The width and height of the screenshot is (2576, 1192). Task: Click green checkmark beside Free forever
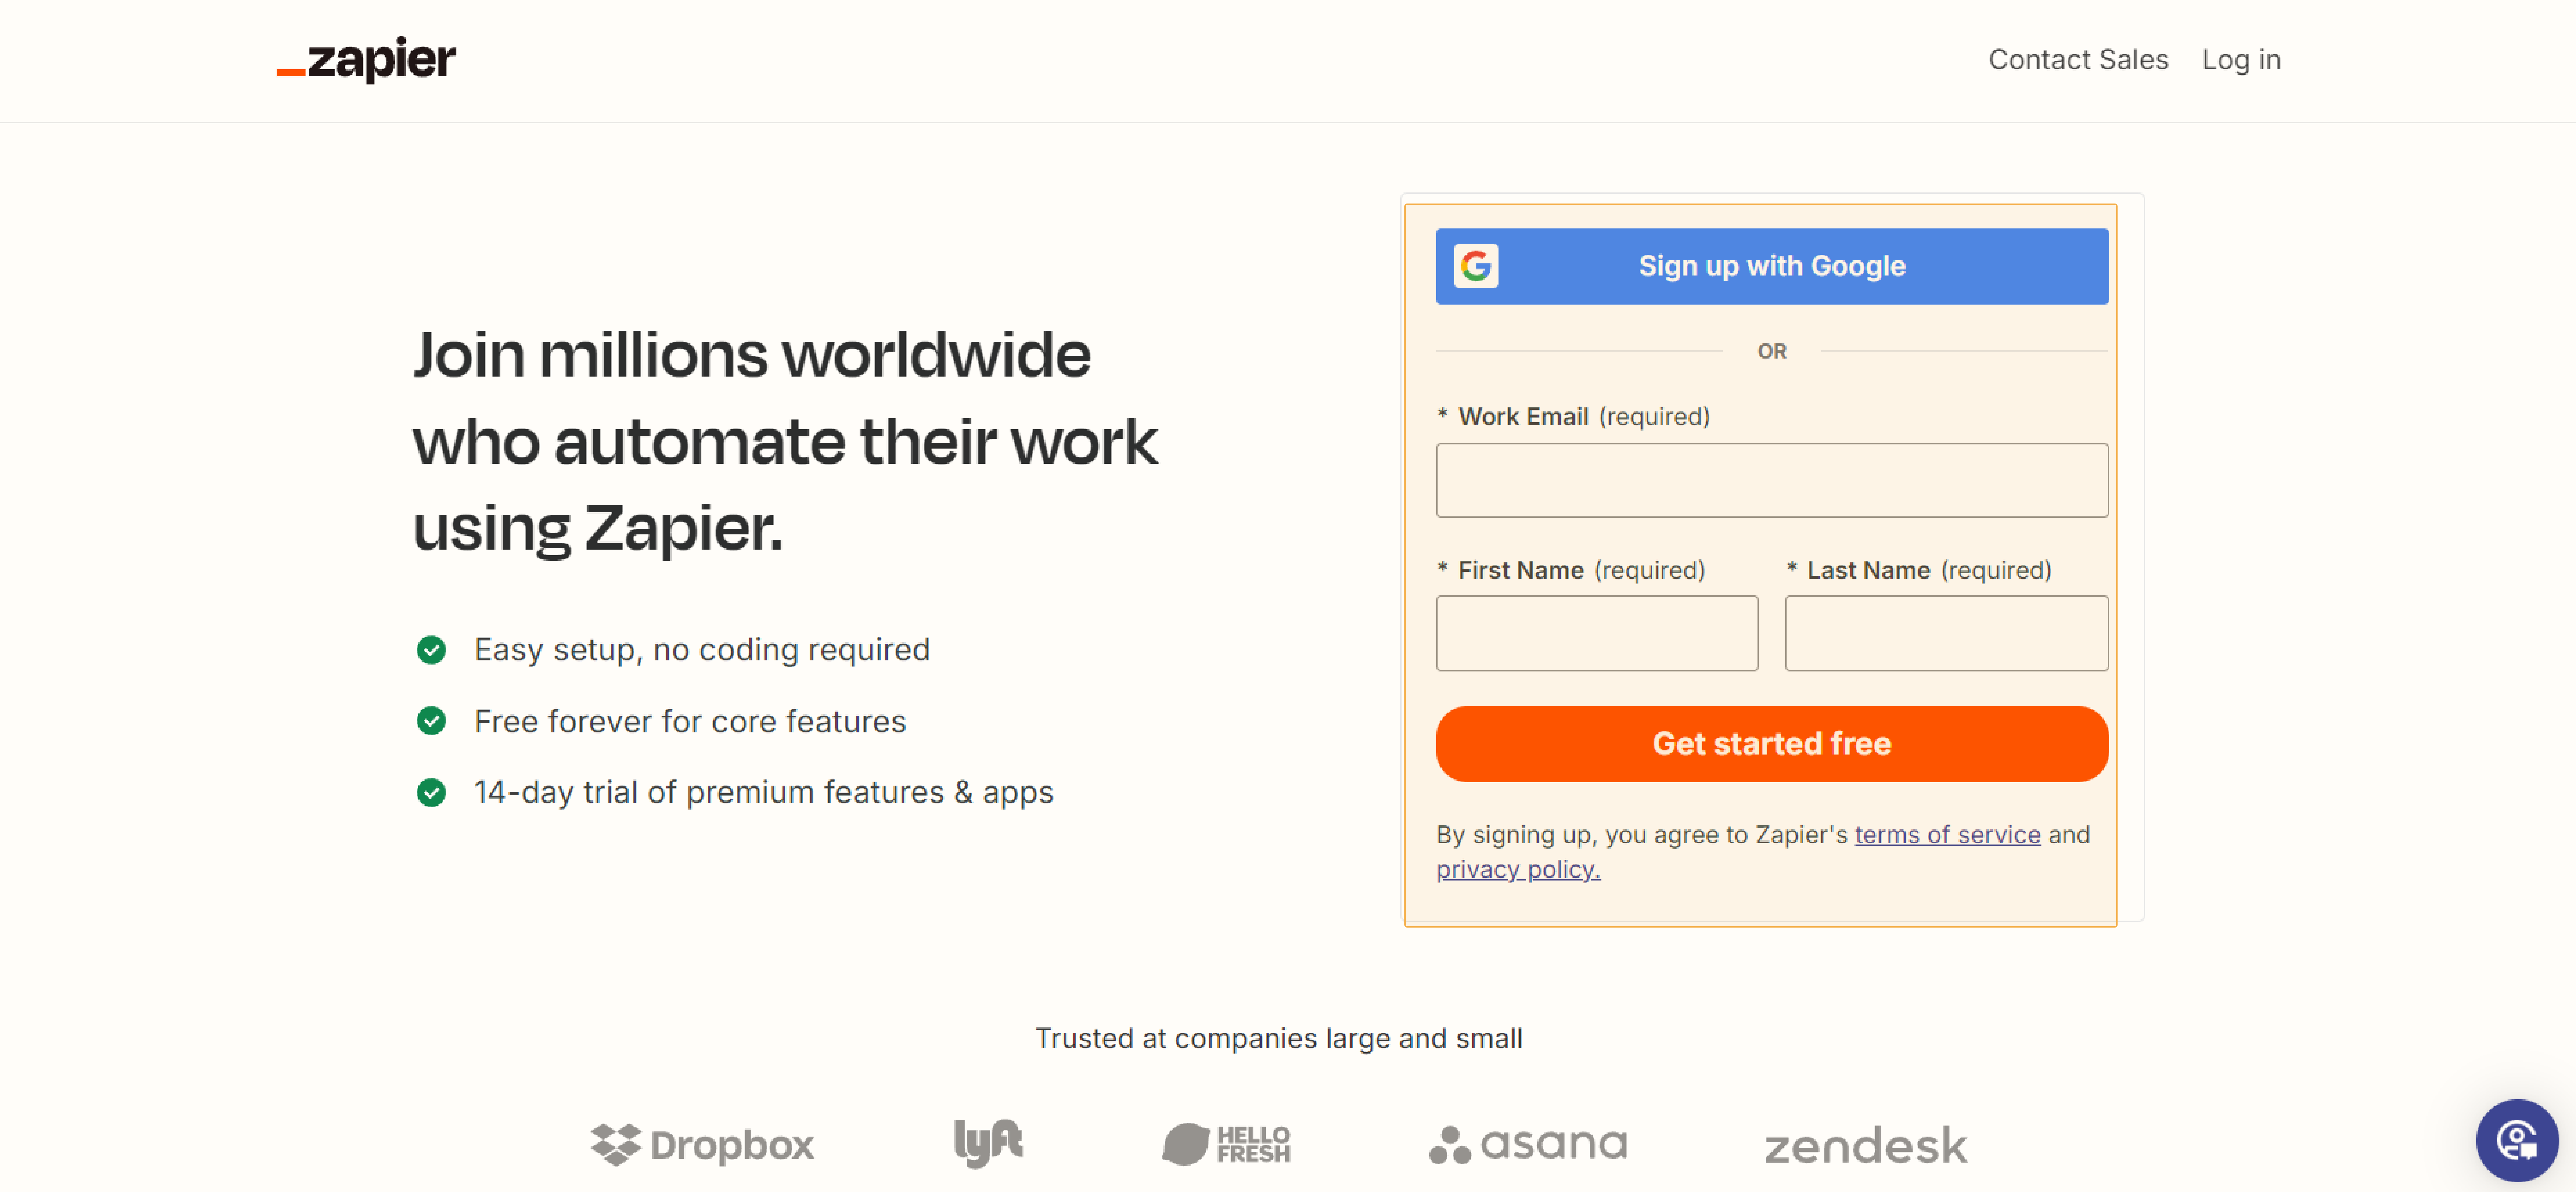point(431,721)
